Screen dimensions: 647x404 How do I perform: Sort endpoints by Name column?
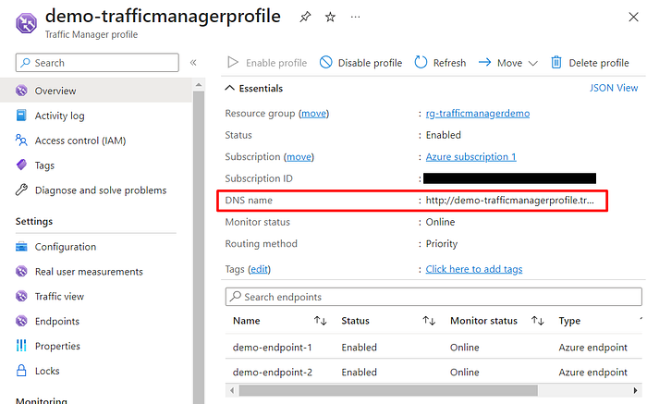320,321
